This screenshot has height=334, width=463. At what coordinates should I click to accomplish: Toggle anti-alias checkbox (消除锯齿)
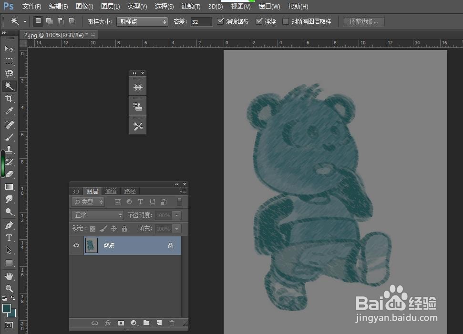[221, 21]
